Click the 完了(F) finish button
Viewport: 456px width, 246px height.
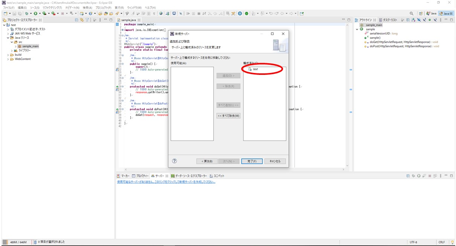252,161
